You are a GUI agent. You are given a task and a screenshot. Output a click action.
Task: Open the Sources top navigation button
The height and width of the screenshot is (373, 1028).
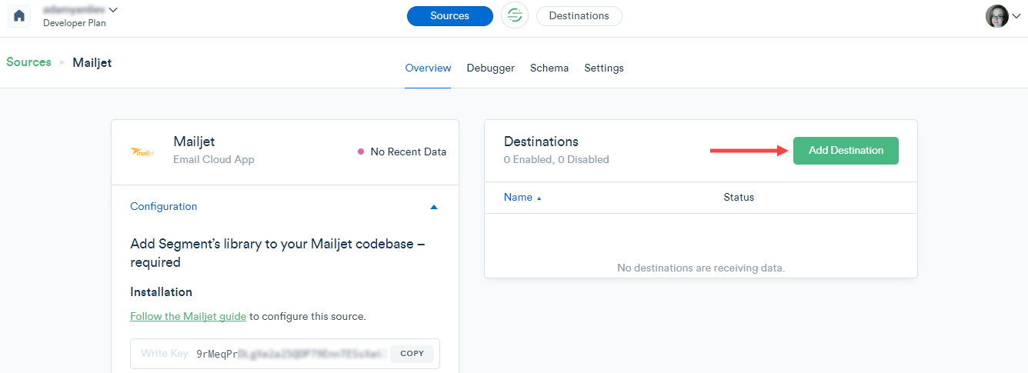point(450,15)
